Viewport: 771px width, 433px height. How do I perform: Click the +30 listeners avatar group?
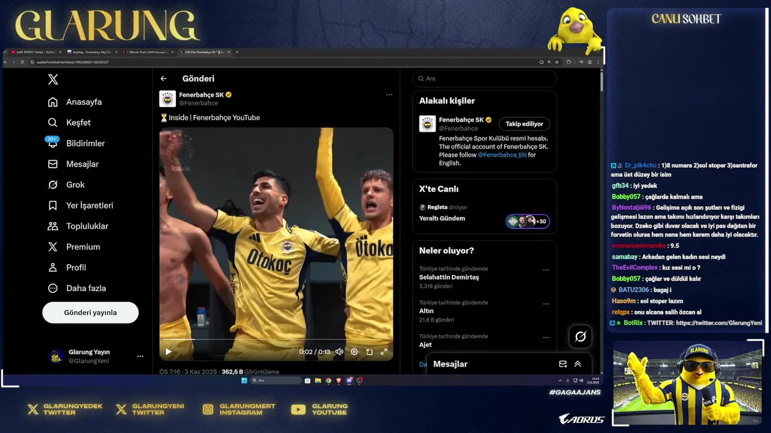coord(528,221)
